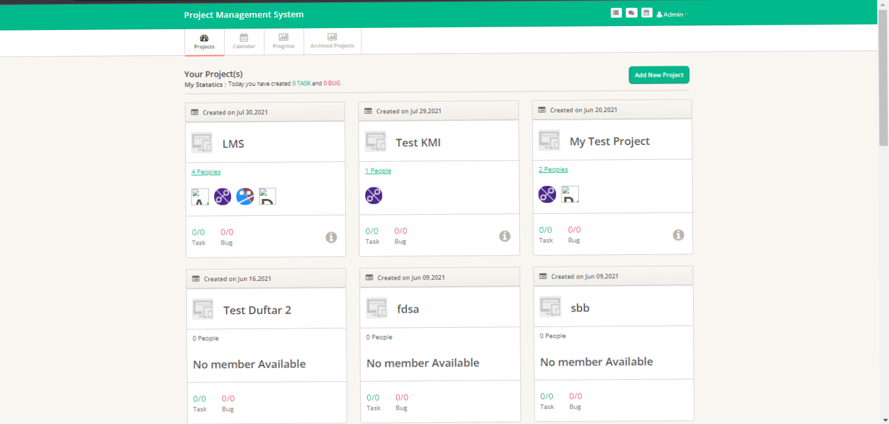This screenshot has height=424, width=889.
Task: Click the info icon on the LMS project card
Action: click(x=332, y=237)
